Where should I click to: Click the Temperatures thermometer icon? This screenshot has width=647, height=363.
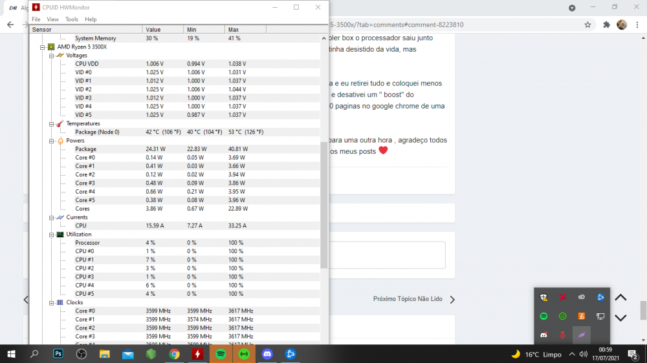[x=60, y=123]
